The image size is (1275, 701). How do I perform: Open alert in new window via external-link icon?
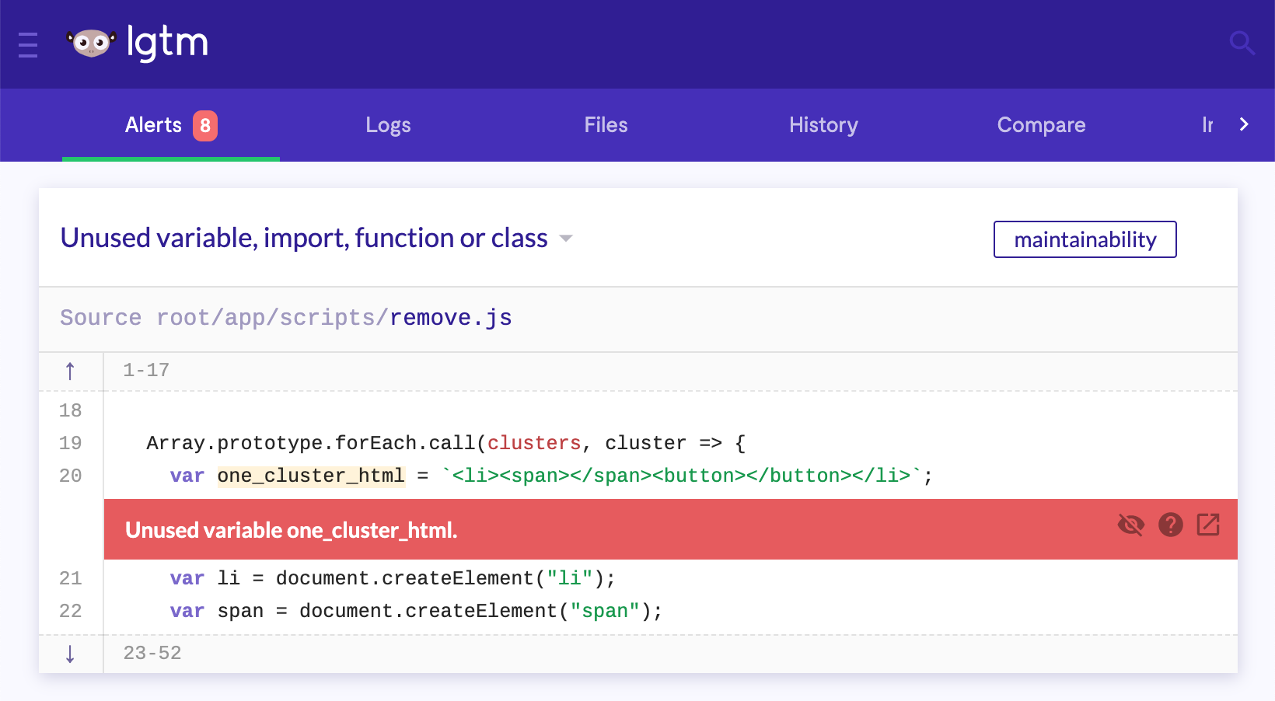[x=1208, y=525]
